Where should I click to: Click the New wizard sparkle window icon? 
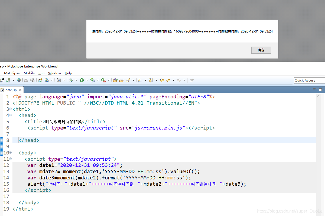click(40, 80)
